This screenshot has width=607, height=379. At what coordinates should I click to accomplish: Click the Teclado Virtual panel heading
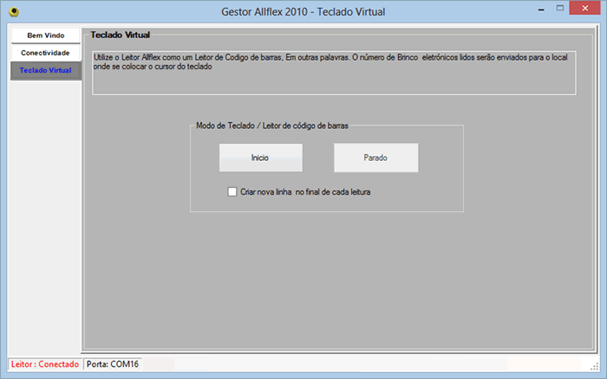[120, 35]
